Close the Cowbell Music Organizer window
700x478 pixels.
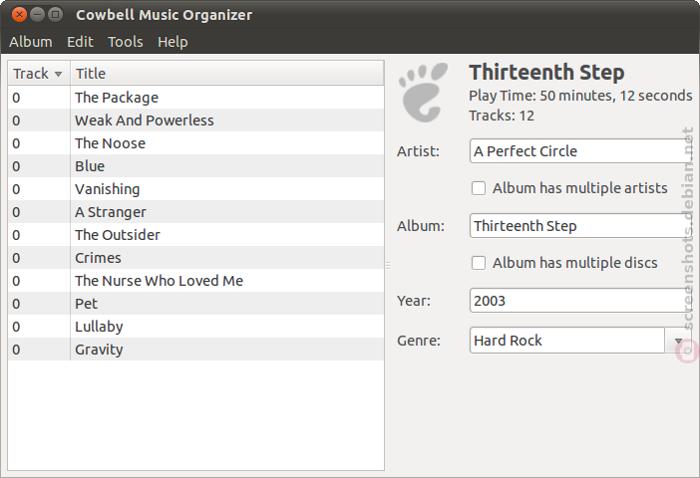click(19, 15)
